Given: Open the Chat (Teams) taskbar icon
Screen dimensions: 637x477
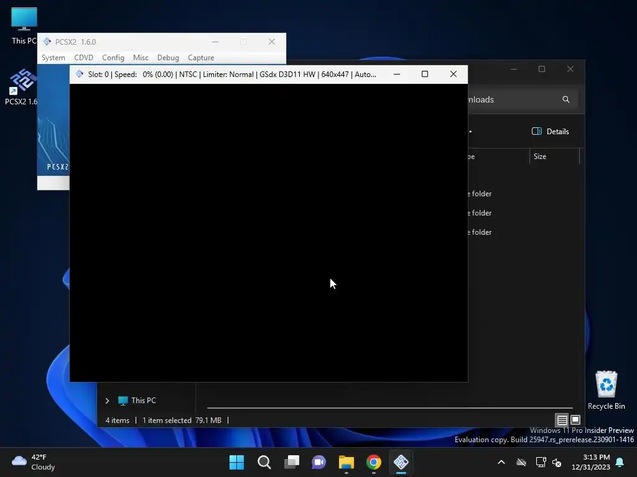Looking at the screenshot, I should (x=319, y=462).
